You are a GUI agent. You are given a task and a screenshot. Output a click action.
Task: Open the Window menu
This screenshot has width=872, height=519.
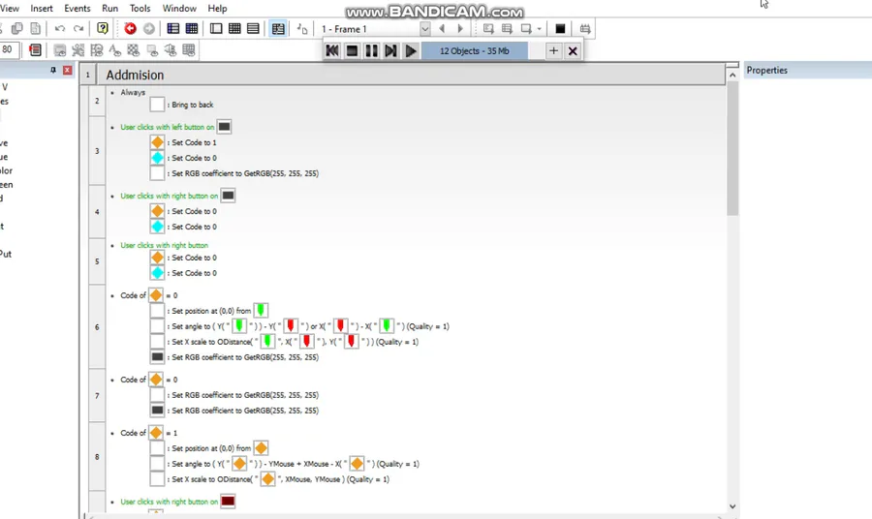[179, 9]
